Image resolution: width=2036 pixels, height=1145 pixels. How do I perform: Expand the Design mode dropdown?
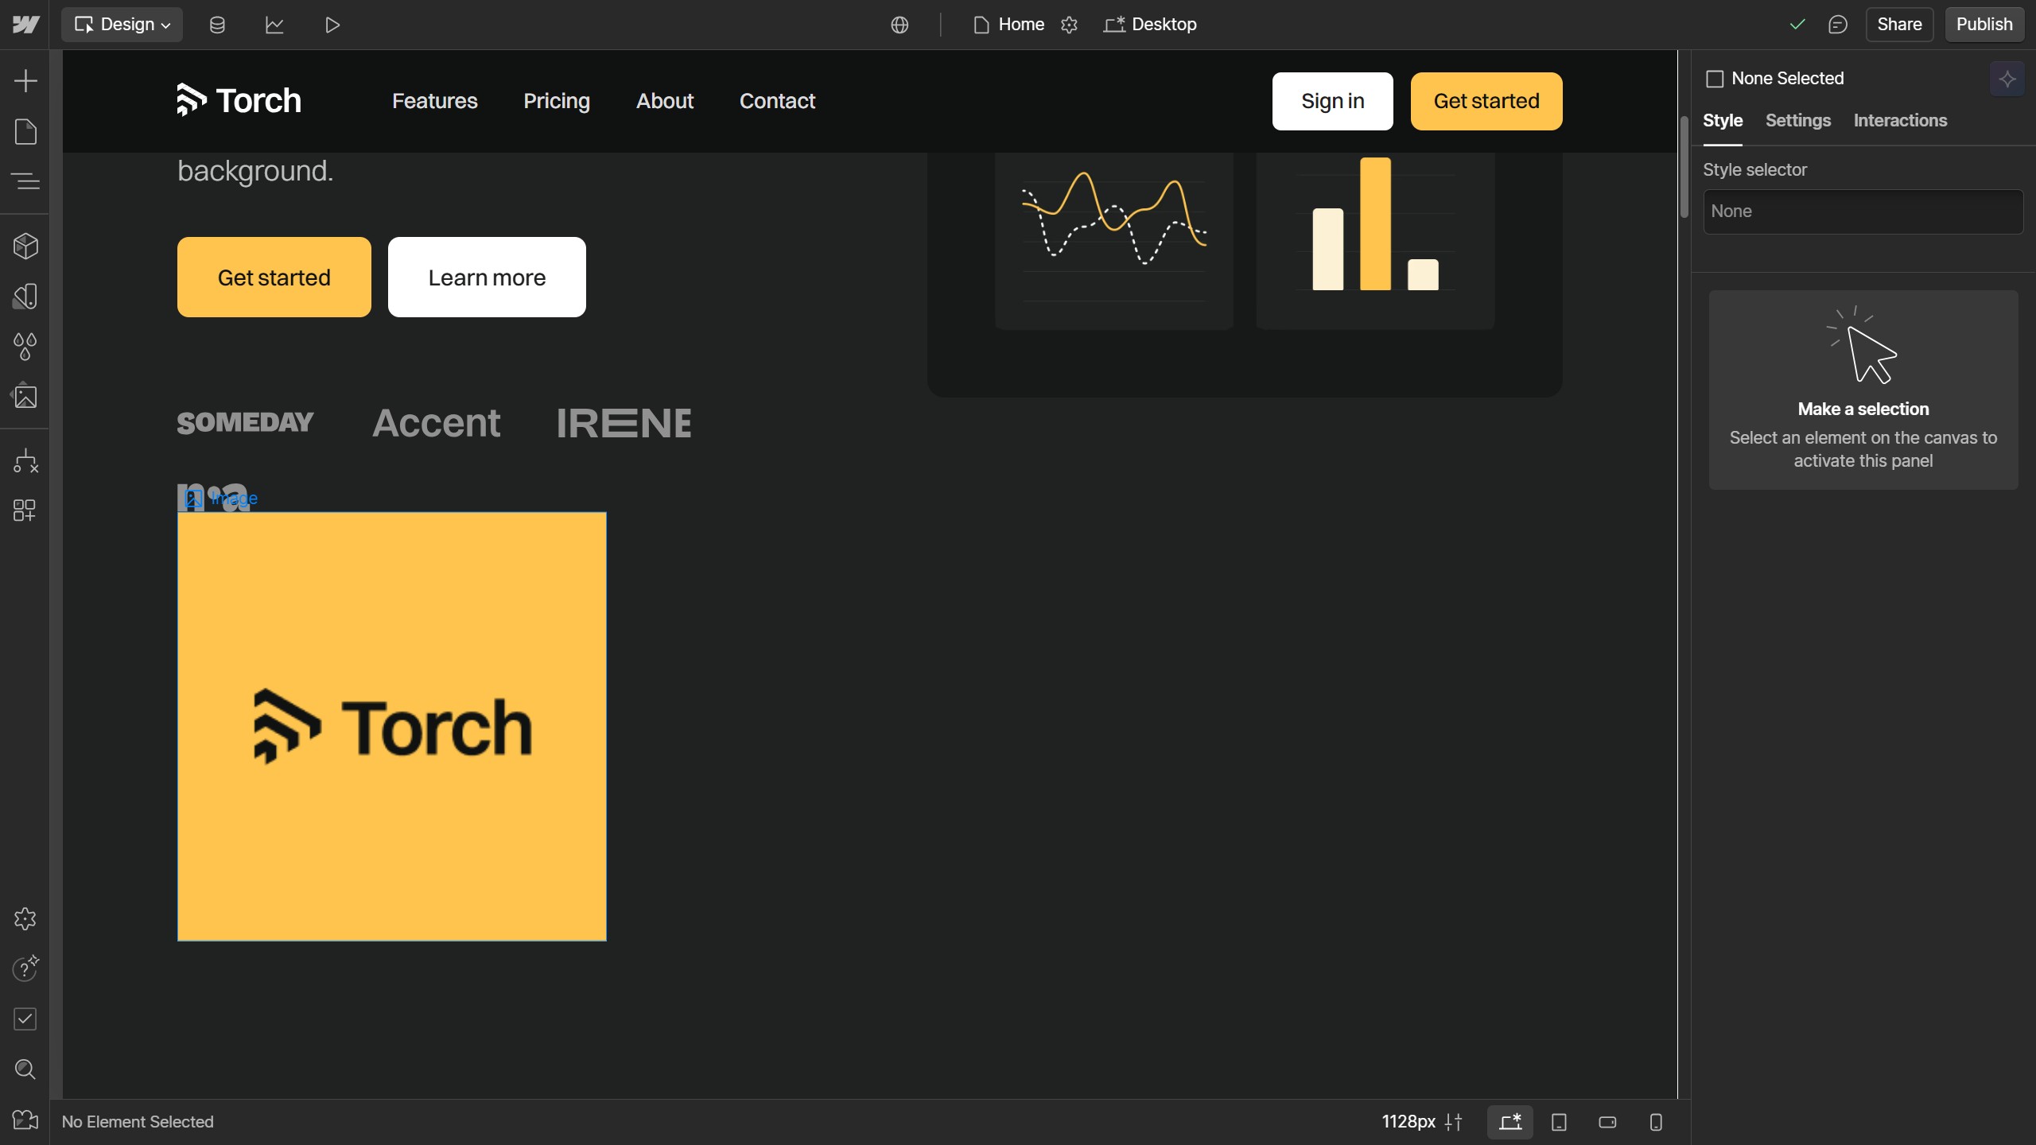point(122,25)
